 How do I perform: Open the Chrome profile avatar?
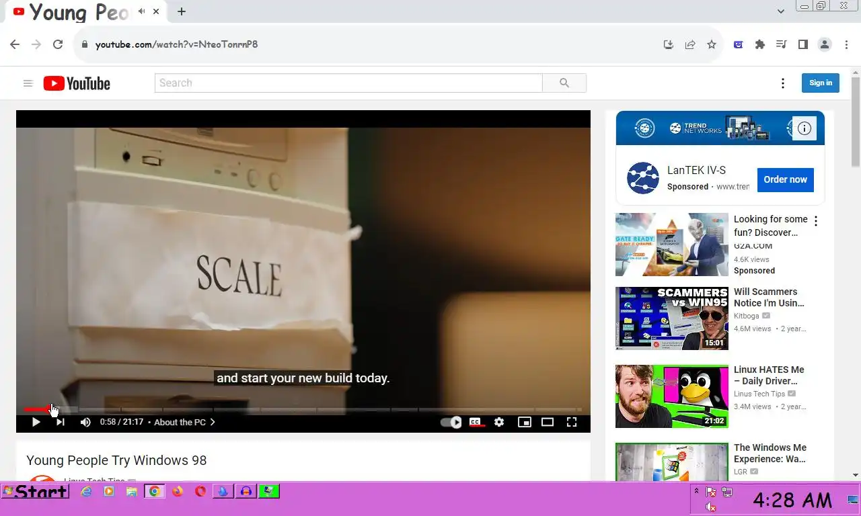pyautogui.click(x=825, y=44)
